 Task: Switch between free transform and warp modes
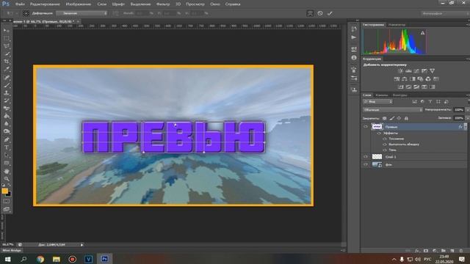[310, 13]
